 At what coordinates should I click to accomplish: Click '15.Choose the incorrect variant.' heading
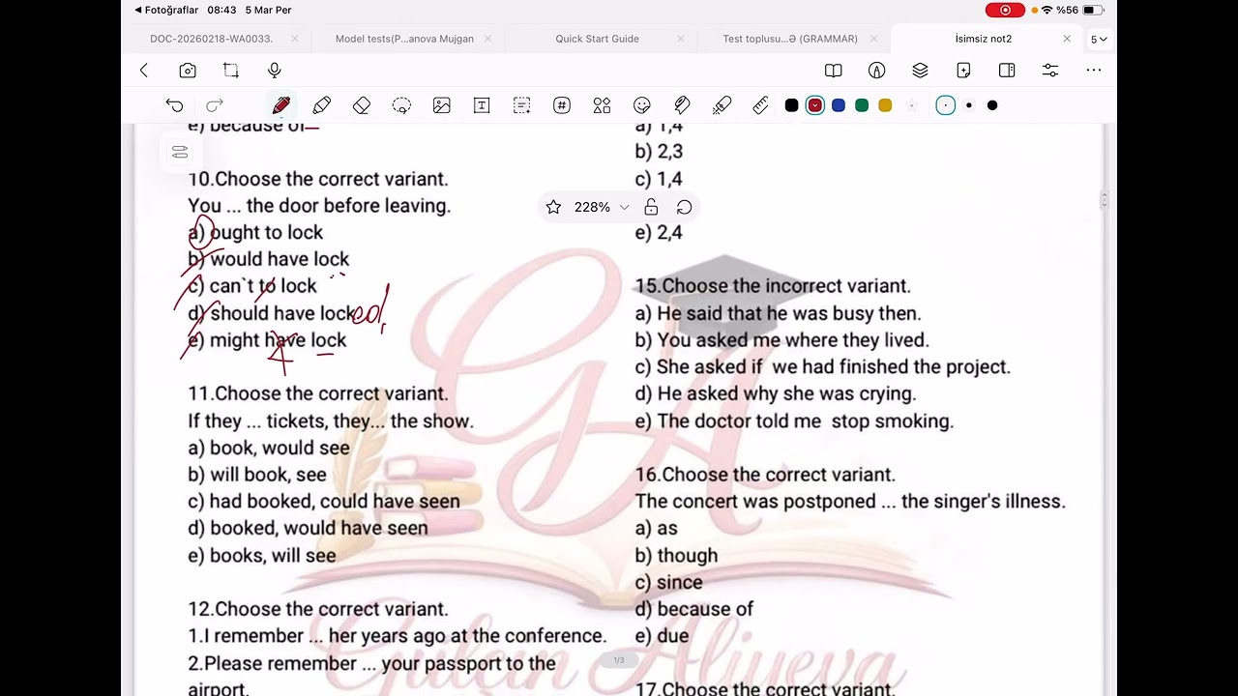point(773,286)
